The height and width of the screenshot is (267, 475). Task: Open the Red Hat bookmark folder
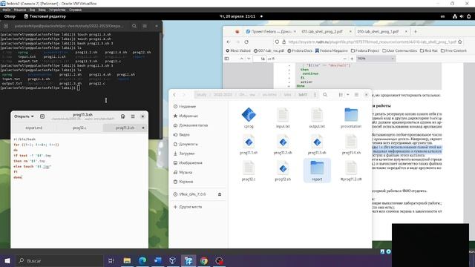[429, 50]
